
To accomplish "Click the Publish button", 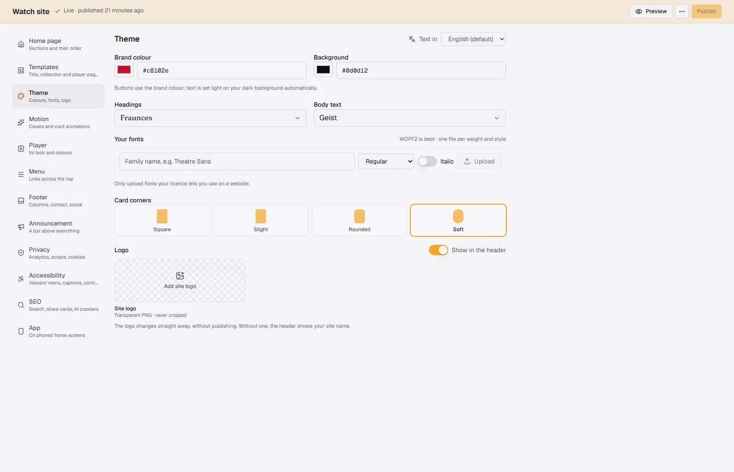I will coord(706,11).
